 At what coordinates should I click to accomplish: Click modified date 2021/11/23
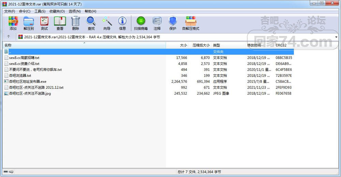258,87
